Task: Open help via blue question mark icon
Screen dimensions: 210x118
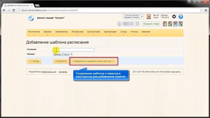Action: [x=181, y=17]
